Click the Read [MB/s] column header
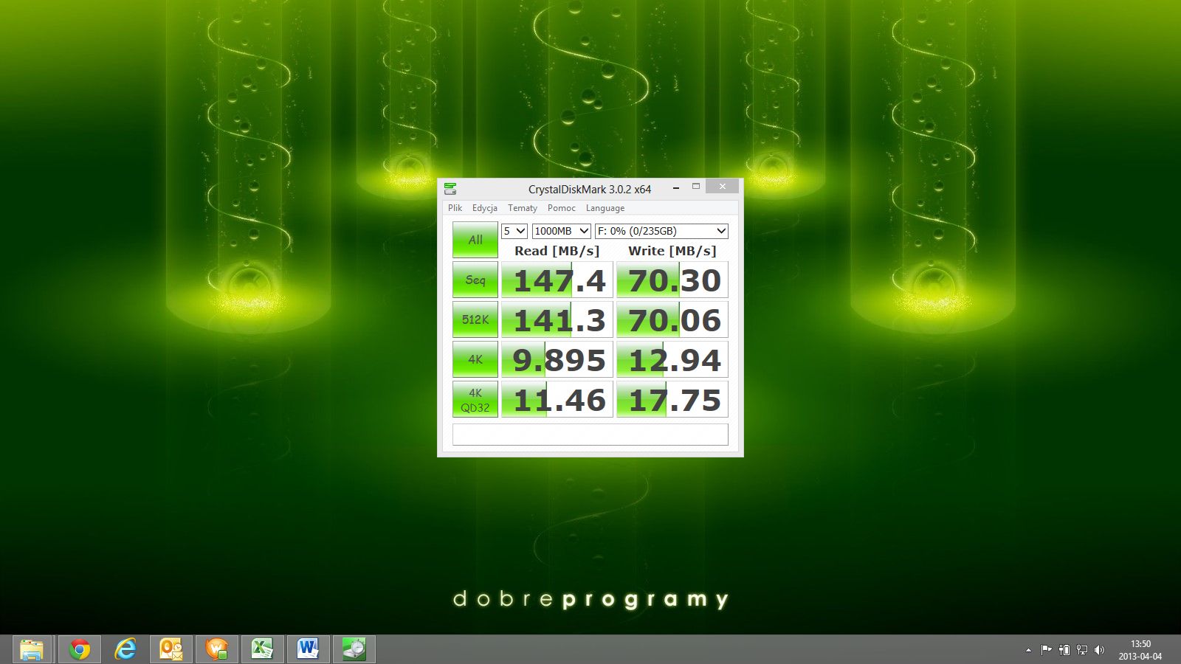The image size is (1181, 664). click(x=557, y=251)
